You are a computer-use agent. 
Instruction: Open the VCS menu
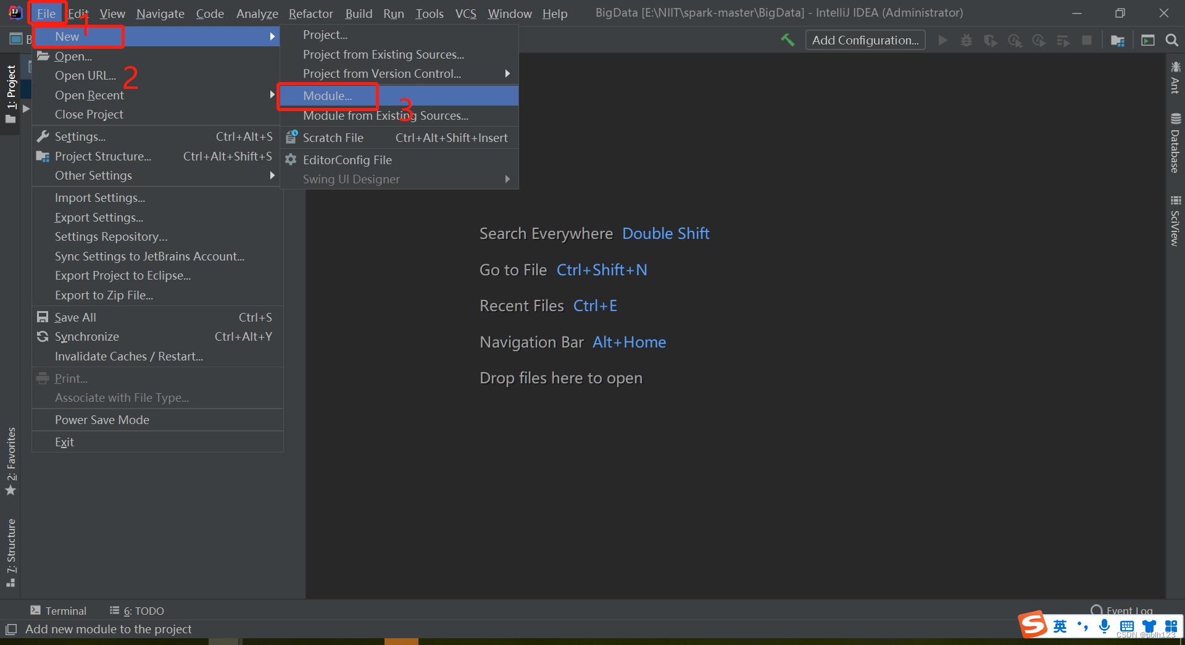(466, 14)
